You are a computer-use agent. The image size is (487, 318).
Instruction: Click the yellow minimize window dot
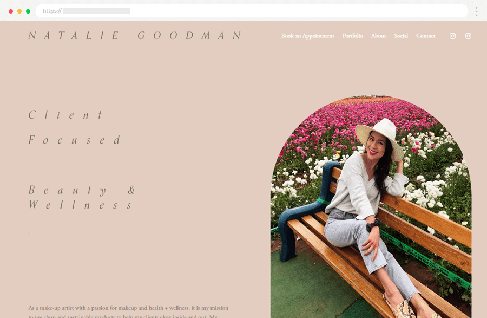click(x=19, y=11)
